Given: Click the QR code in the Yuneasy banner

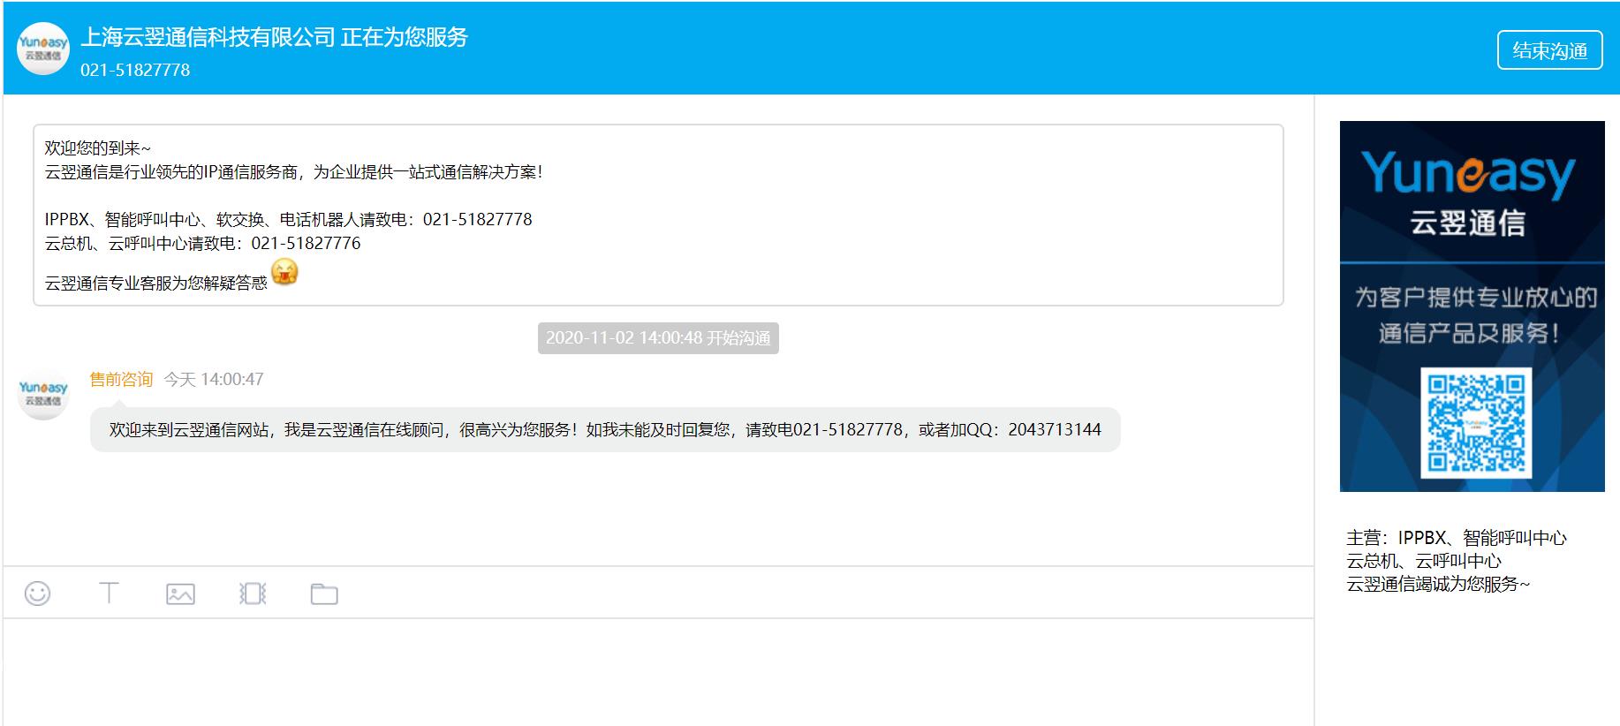Looking at the screenshot, I should coord(1476,423).
